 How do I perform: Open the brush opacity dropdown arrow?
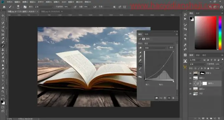point(71,7)
